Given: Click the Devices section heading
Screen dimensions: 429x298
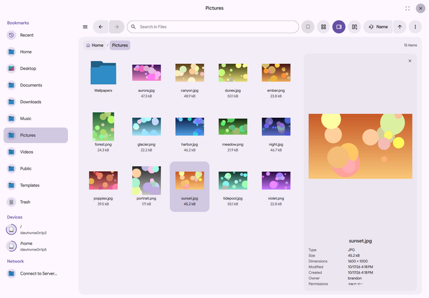Looking at the screenshot, I should click(15, 217).
